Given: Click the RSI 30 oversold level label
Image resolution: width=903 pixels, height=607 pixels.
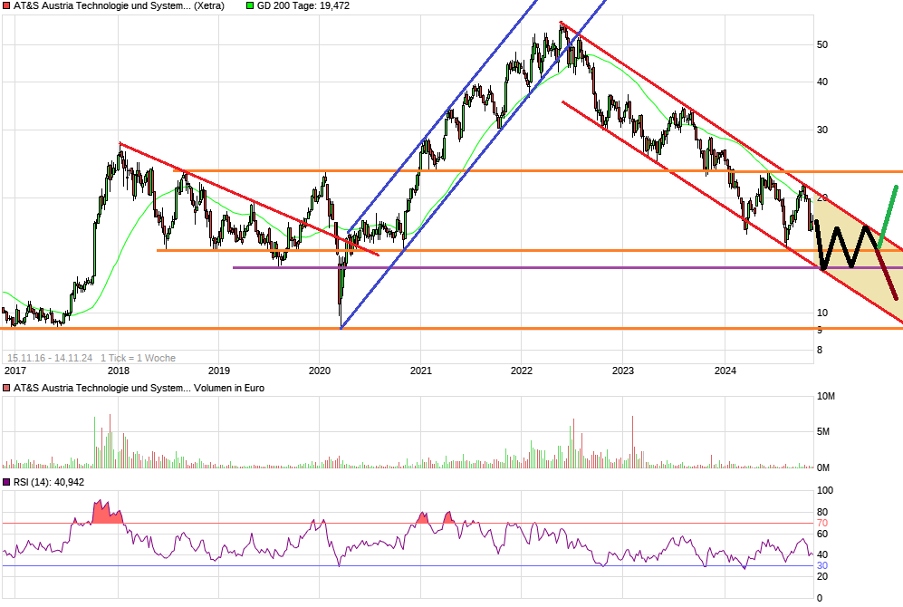Looking at the screenshot, I should click(x=821, y=566).
